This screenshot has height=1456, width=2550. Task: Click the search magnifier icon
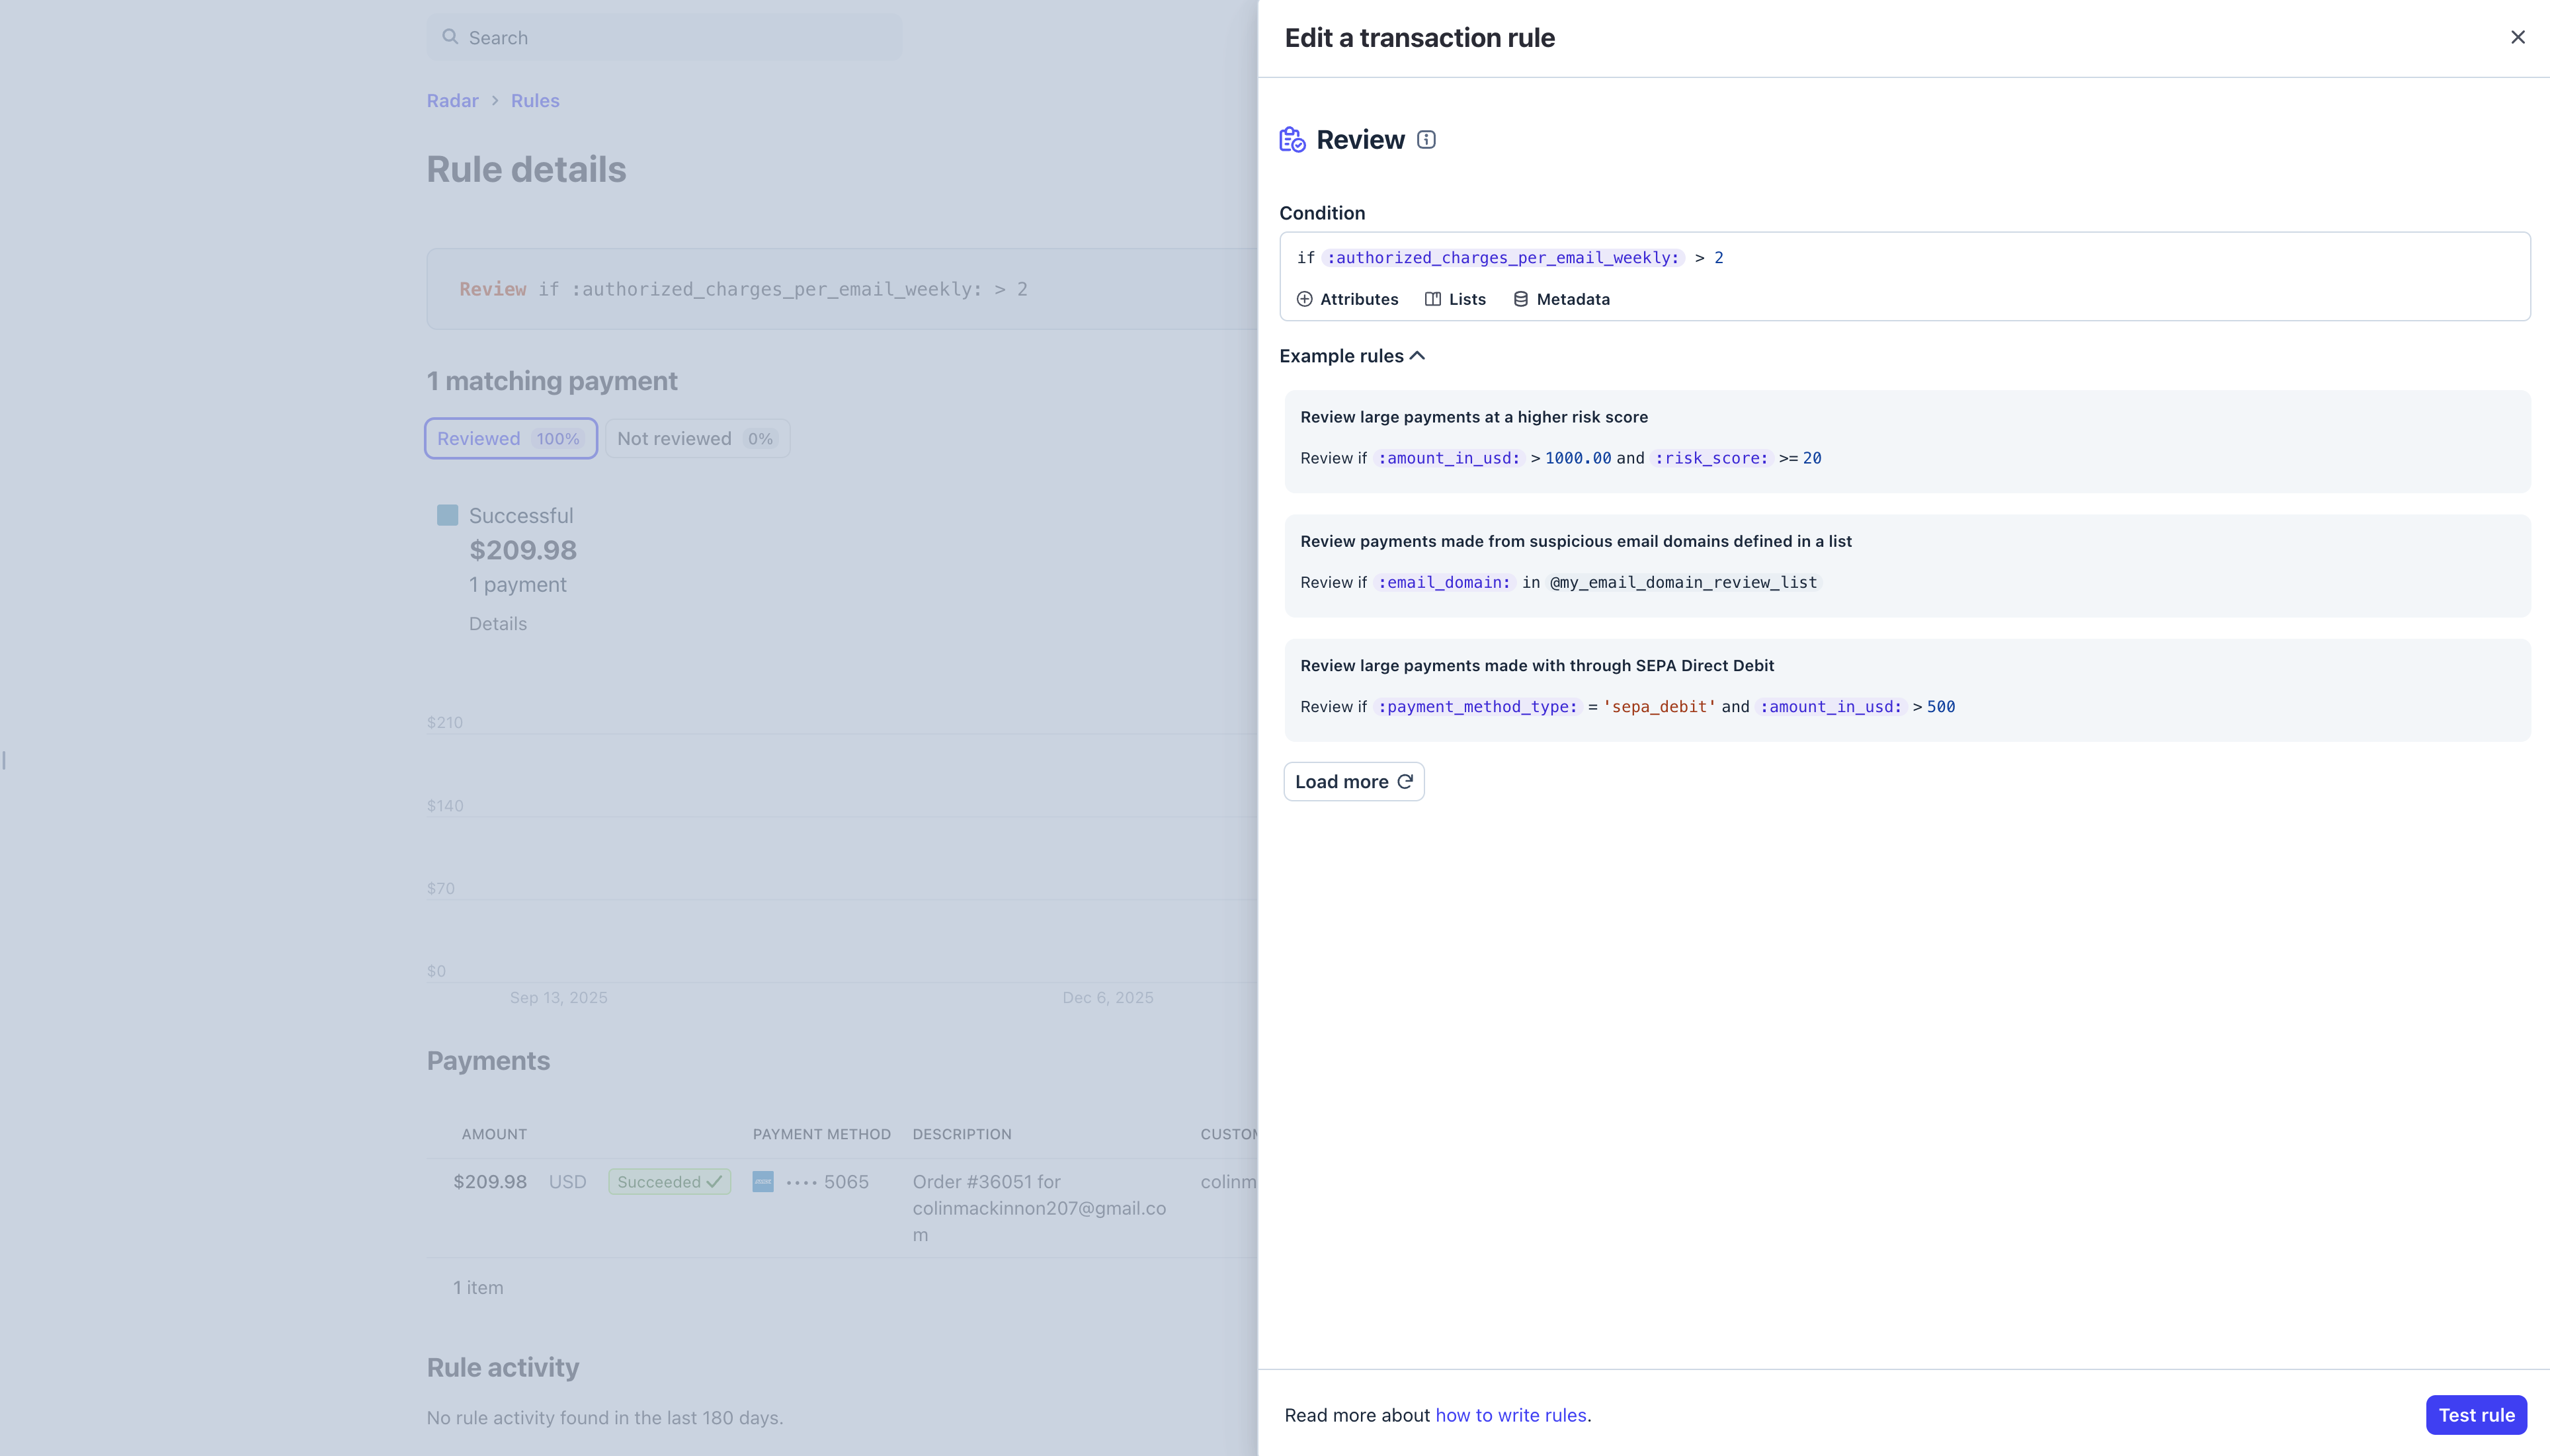point(452,37)
